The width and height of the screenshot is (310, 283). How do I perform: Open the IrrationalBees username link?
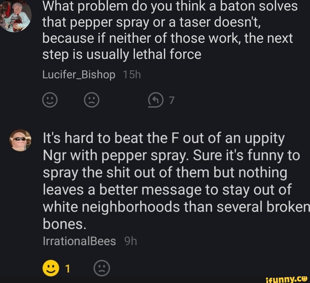pyautogui.click(x=79, y=241)
